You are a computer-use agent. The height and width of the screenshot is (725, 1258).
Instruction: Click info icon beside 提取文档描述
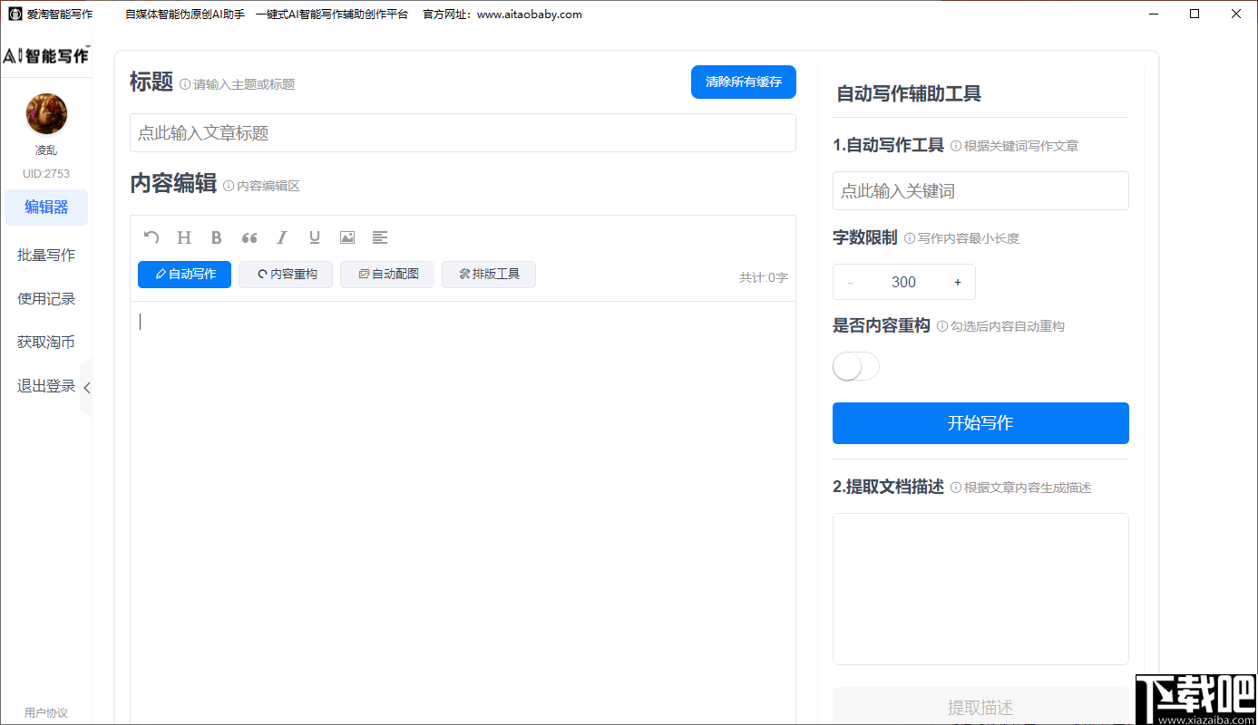click(956, 488)
